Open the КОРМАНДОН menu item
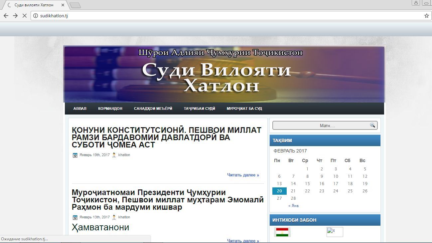 coord(110,109)
